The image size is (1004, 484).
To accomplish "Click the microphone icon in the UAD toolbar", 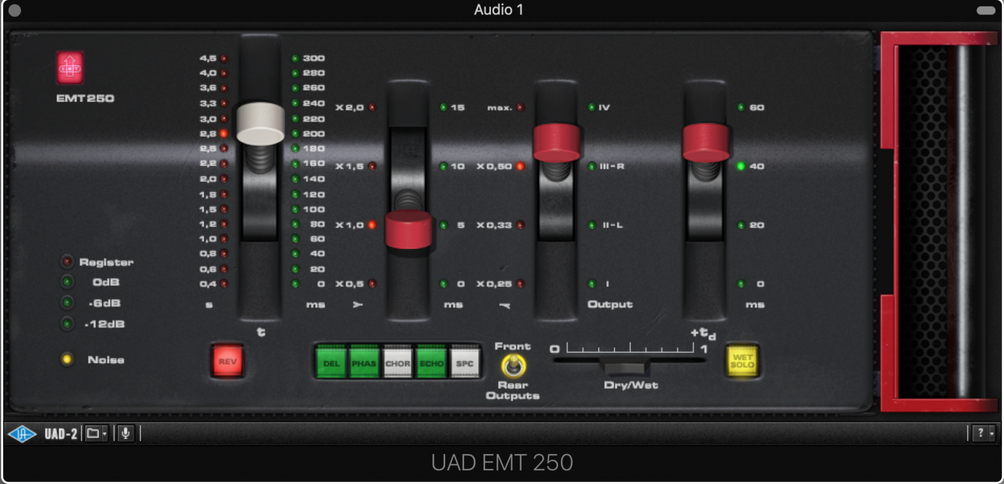I will [125, 434].
